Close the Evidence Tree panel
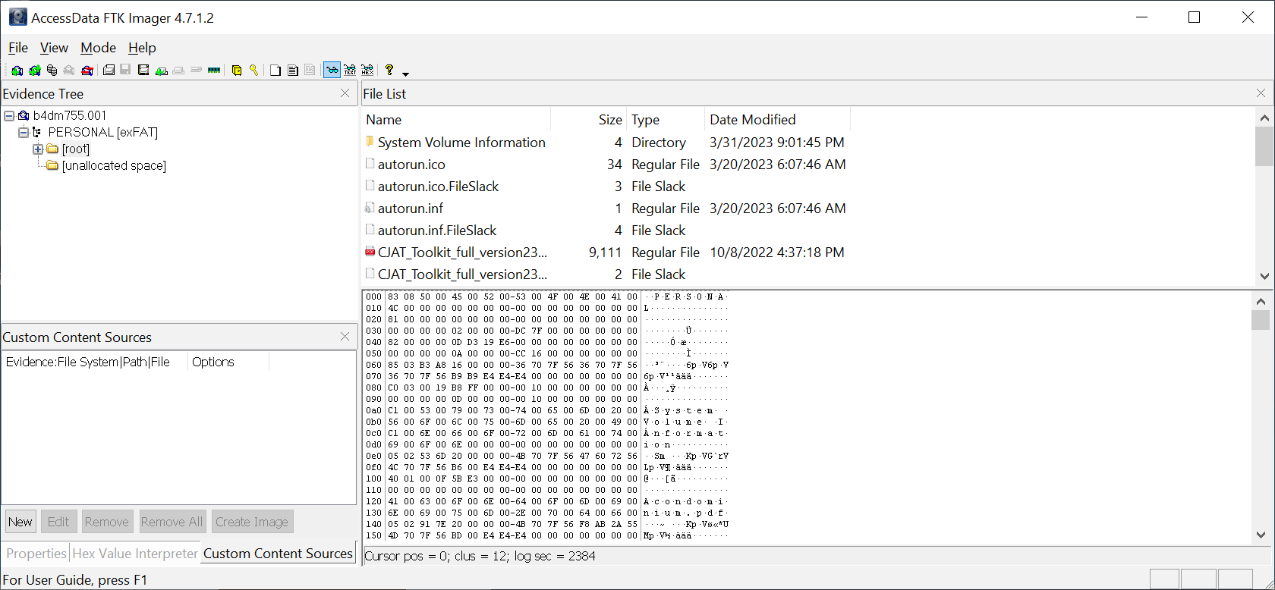 coord(345,93)
